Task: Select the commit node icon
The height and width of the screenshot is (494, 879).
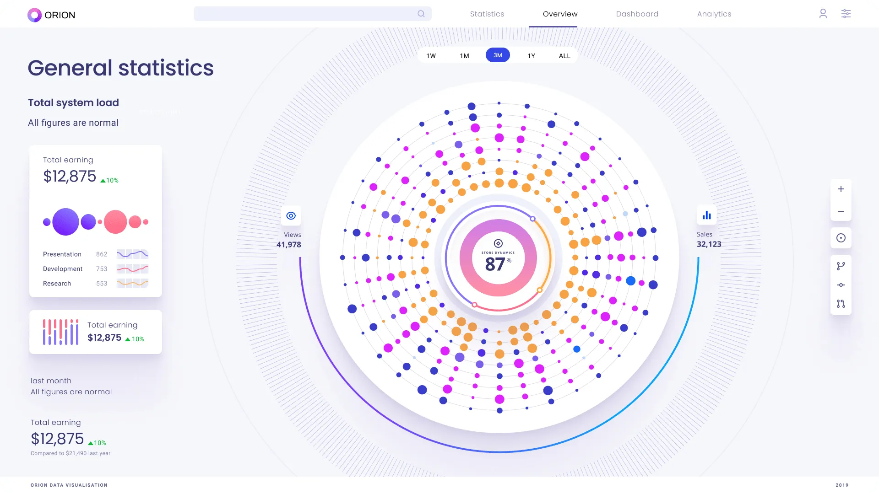Action: click(x=841, y=285)
